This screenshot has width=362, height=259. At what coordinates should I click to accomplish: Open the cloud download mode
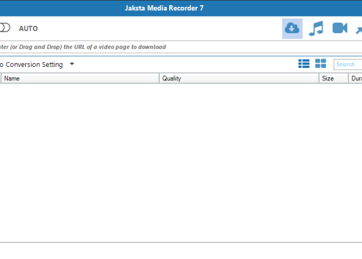coord(292,28)
